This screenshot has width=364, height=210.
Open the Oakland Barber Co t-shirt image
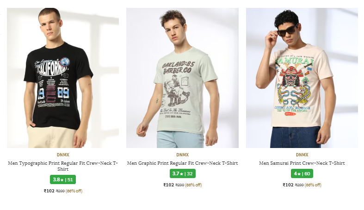(x=182, y=78)
